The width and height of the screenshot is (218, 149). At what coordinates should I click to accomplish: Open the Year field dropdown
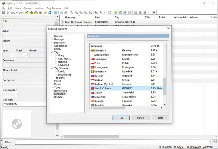point(12,55)
